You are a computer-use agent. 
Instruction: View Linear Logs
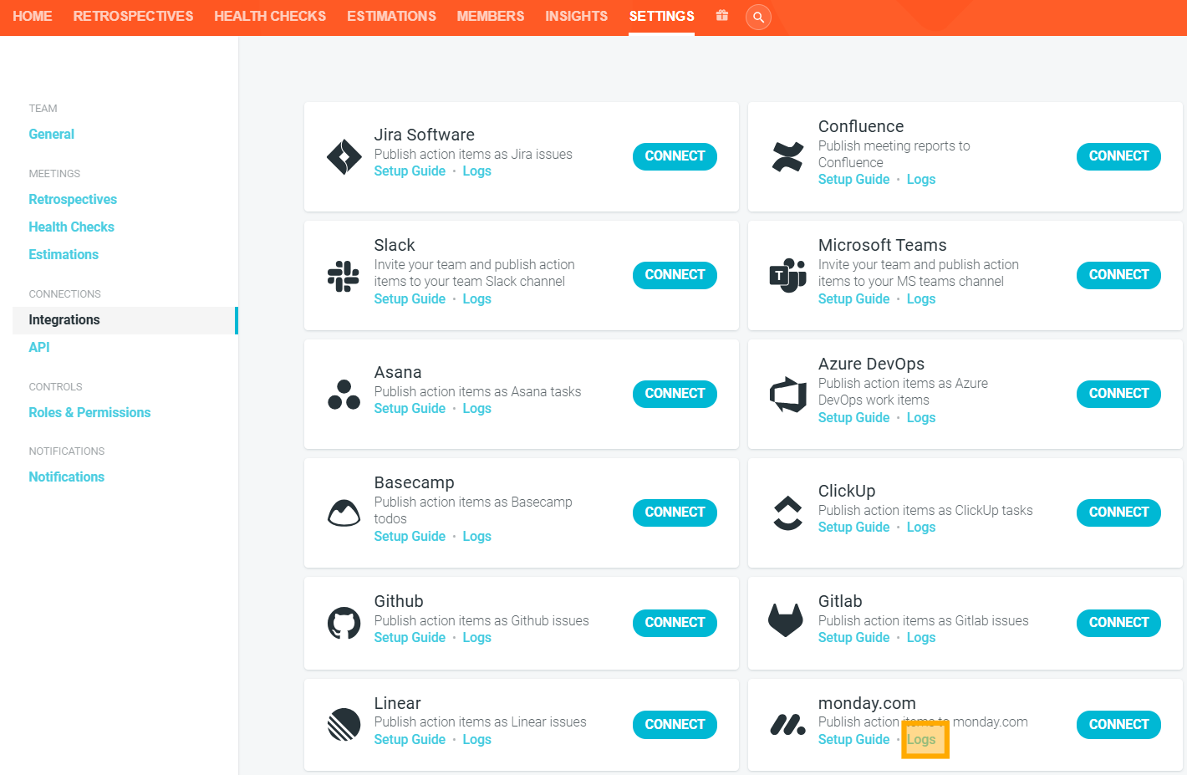tap(476, 740)
